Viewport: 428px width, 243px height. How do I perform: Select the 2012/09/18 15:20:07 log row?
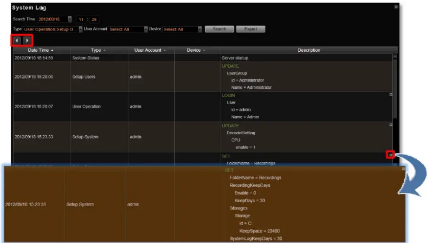pyautogui.click(x=203, y=106)
